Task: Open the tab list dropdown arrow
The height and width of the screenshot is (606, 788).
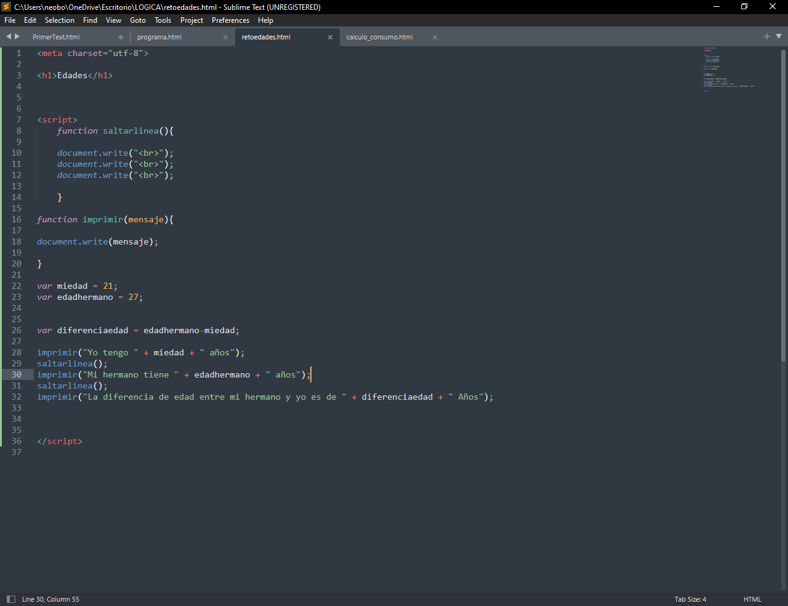Action: point(779,36)
